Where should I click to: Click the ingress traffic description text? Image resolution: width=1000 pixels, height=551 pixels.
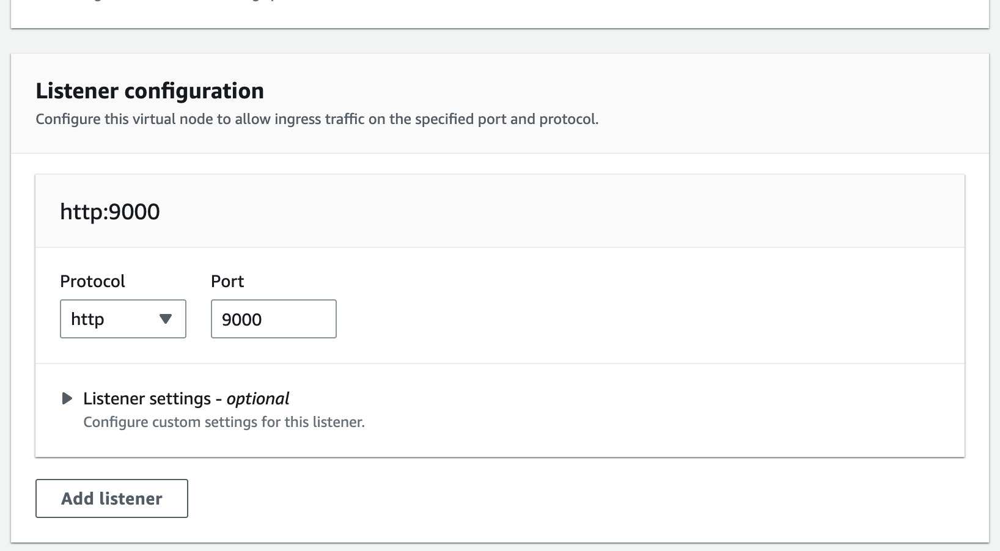(317, 119)
